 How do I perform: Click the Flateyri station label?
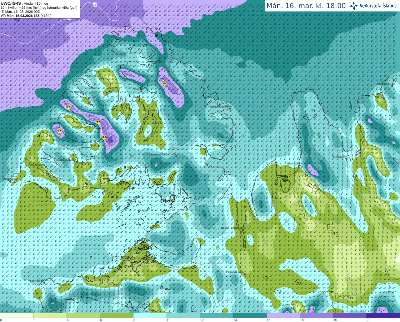78,92
